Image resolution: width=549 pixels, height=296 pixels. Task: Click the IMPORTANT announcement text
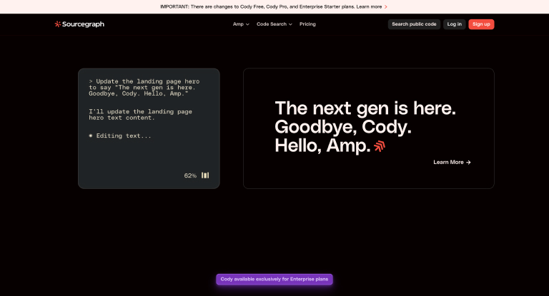tap(271, 6)
